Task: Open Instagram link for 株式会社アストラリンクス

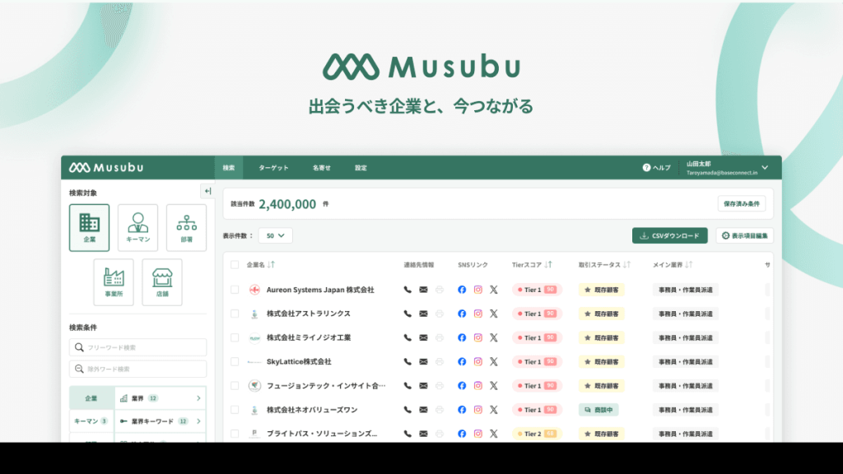Action: click(x=478, y=314)
